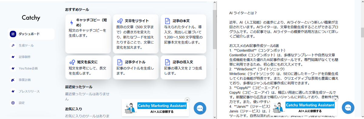Click the 記事制作 sidebar icon
Image resolution: width=364 pixels, height=119 pixels.
(x=13, y=57)
